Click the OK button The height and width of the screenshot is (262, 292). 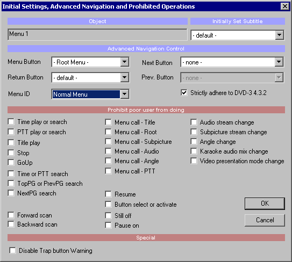(x=265, y=203)
